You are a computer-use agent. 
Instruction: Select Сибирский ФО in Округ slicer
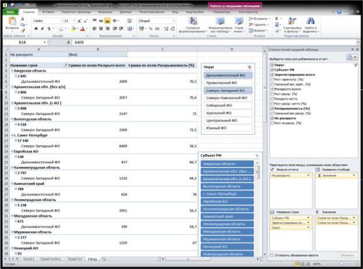click(228, 106)
